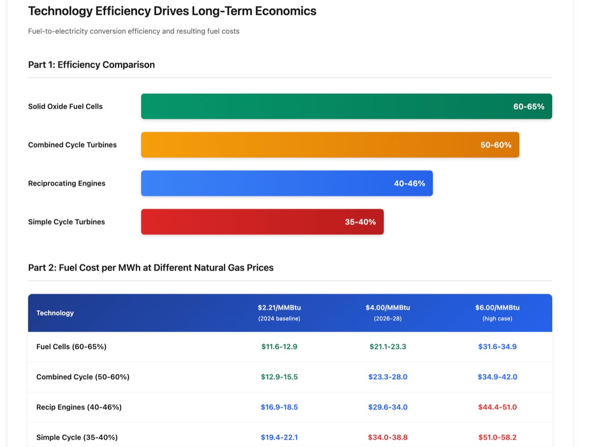Click the '$21.1-23.3' cell

coord(388,347)
